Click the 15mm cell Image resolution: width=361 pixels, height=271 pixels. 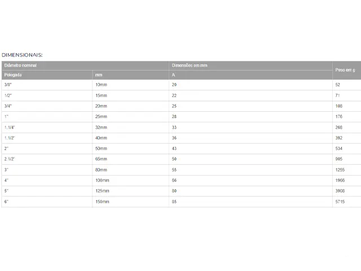click(x=130, y=95)
